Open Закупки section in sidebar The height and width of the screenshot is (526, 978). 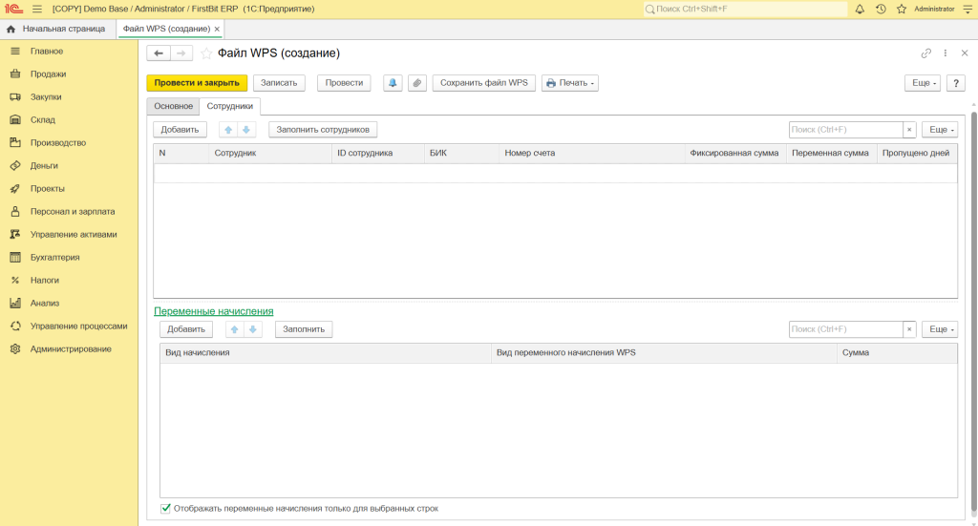(x=69, y=97)
